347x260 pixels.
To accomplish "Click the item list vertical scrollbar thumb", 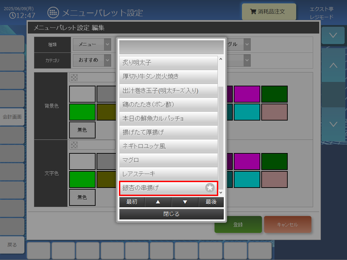I will [221, 138].
